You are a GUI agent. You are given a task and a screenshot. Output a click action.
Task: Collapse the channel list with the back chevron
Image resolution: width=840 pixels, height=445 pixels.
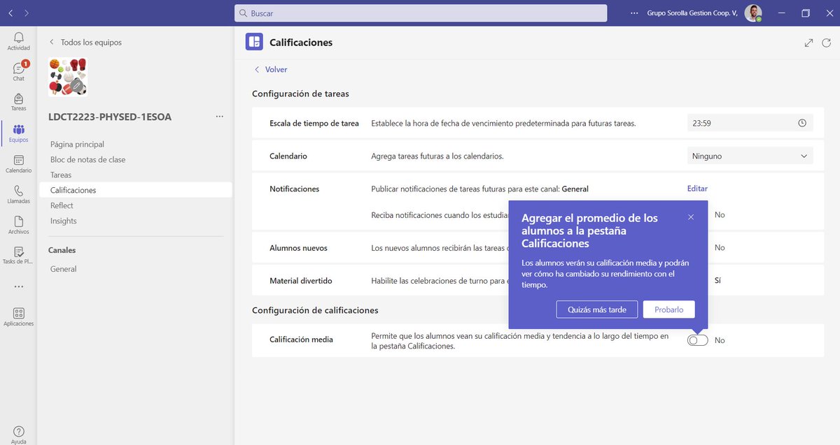(51, 42)
